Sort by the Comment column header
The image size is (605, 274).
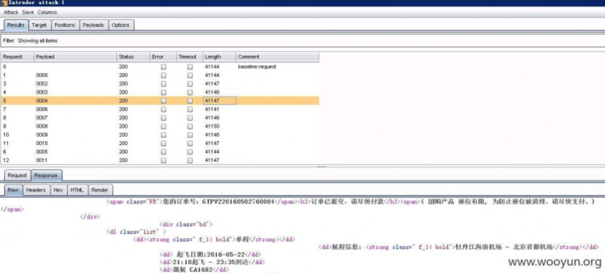[277, 57]
